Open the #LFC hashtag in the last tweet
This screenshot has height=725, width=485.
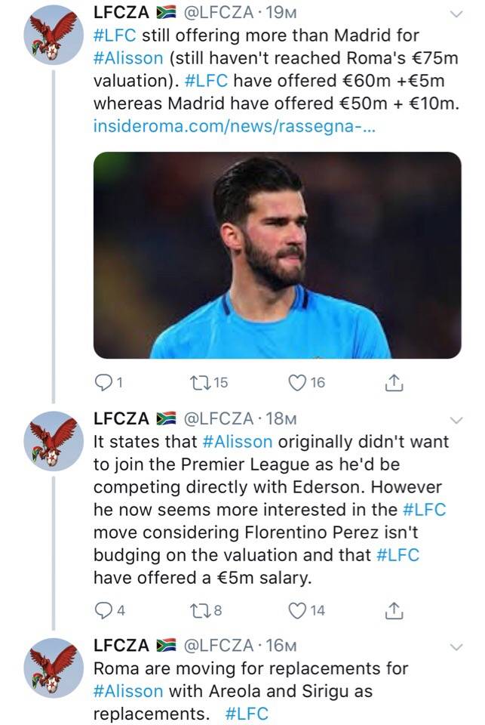247,714
